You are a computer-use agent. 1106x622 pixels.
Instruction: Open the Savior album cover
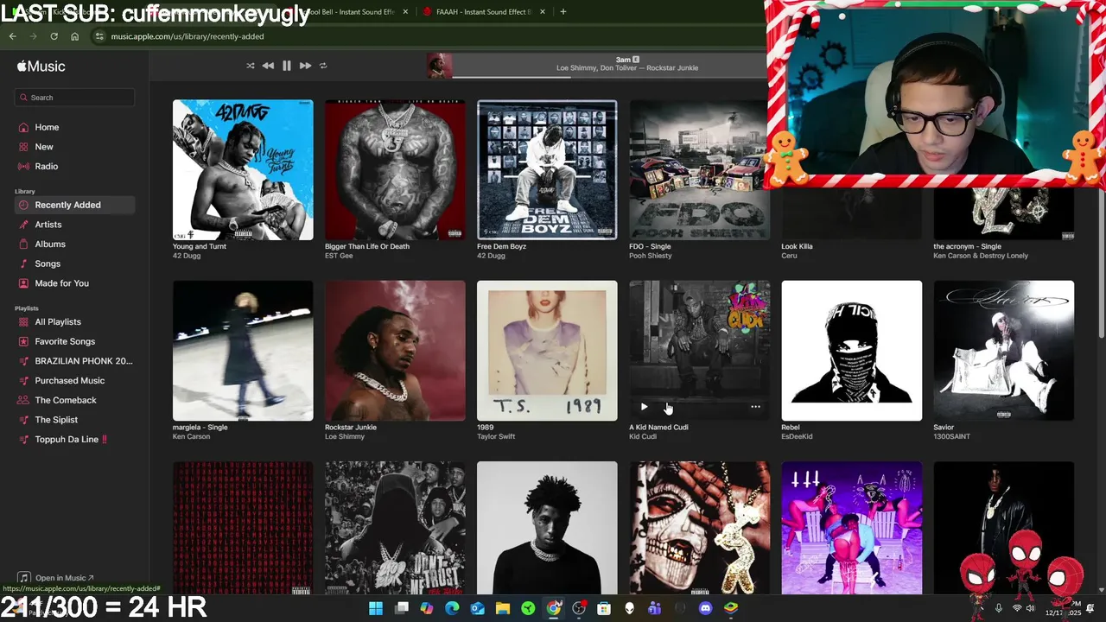coord(1004,351)
